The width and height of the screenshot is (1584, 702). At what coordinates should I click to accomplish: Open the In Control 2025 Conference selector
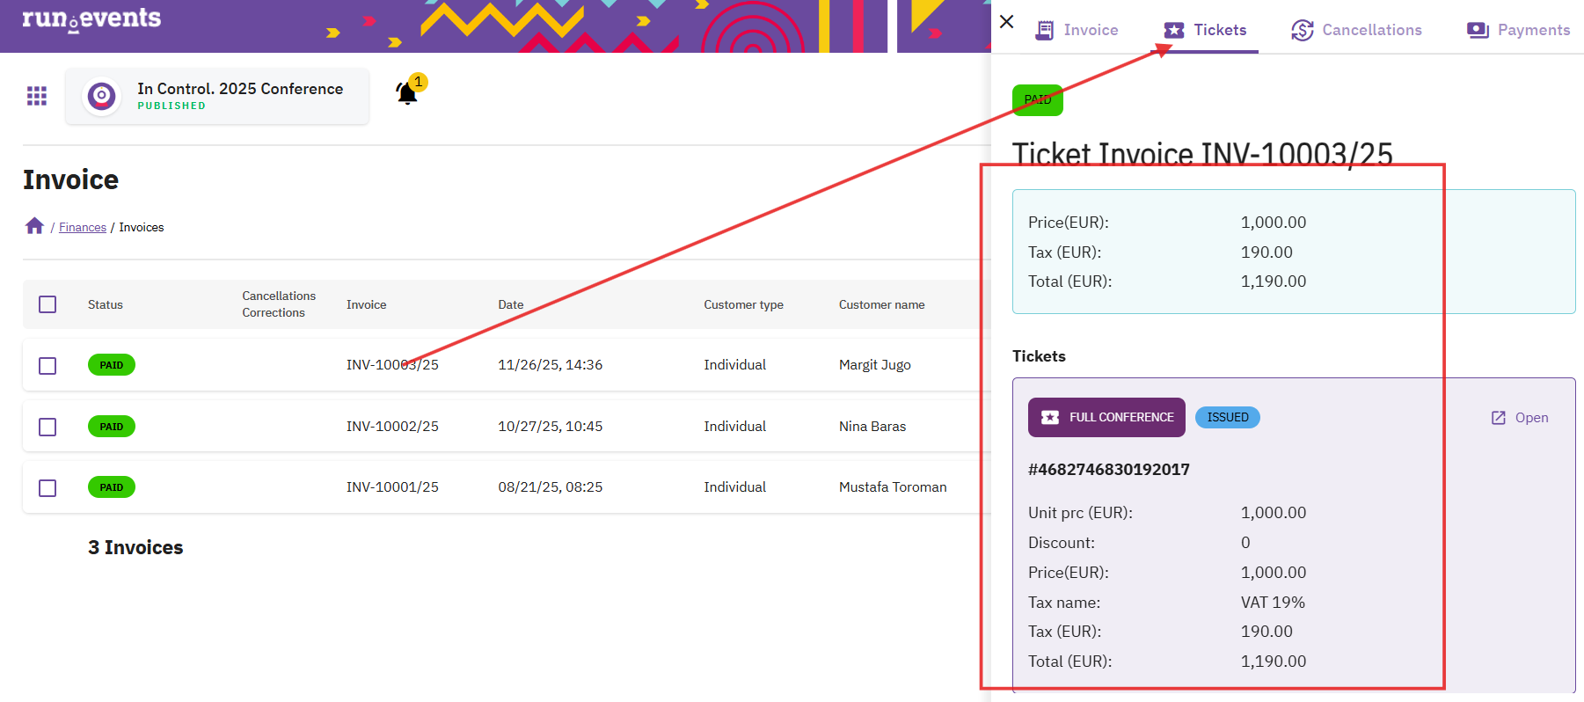[239, 96]
